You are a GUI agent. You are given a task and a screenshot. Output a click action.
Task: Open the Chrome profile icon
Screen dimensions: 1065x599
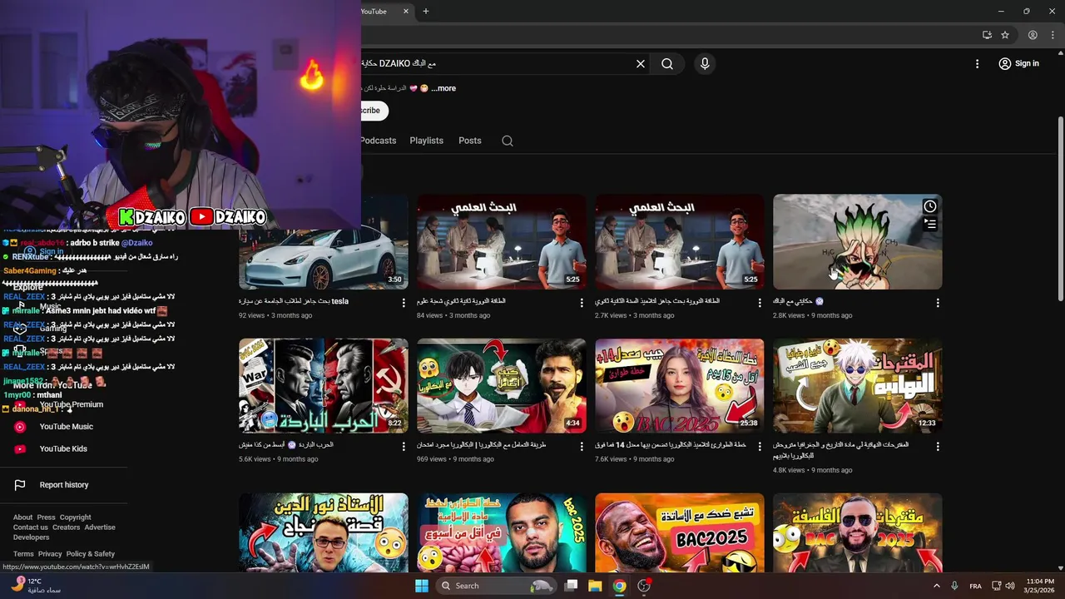(x=1033, y=35)
